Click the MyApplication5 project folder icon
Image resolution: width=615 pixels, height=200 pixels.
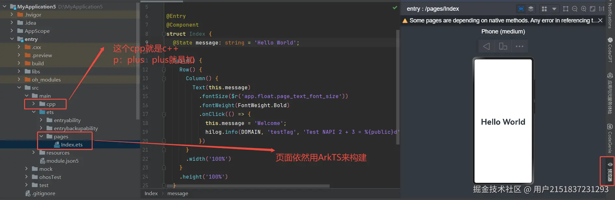pos(13,6)
